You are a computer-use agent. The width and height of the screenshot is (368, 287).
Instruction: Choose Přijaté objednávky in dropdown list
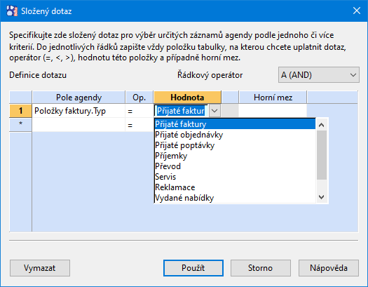click(235, 135)
